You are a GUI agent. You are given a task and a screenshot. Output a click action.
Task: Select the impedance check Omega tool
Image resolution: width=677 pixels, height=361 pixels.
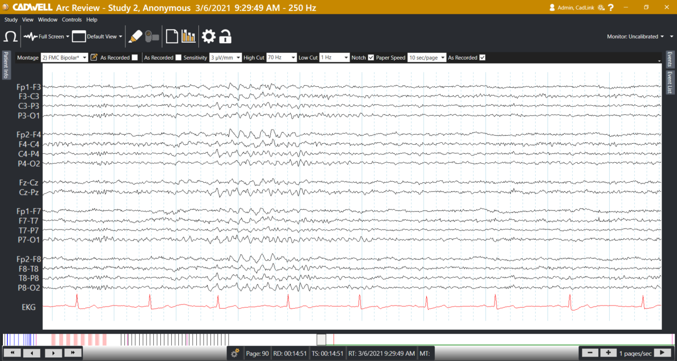coord(11,36)
